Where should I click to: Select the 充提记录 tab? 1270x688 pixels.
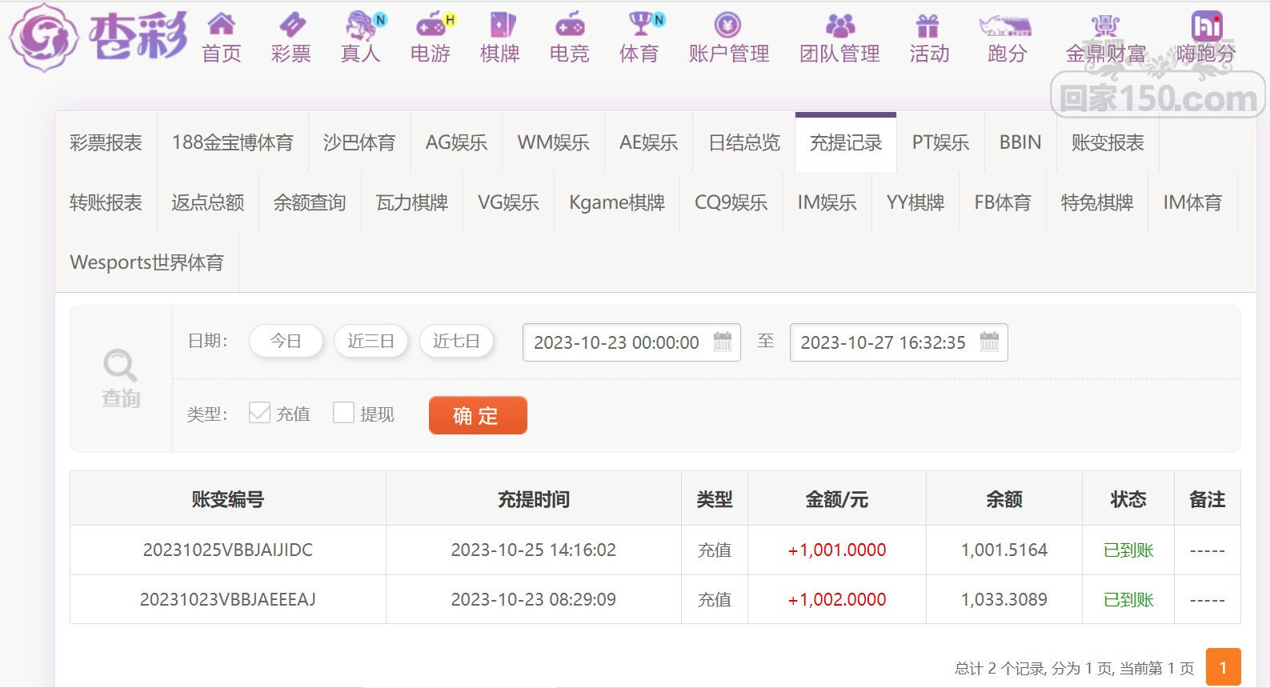pyautogui.click(x=846, y=142)
